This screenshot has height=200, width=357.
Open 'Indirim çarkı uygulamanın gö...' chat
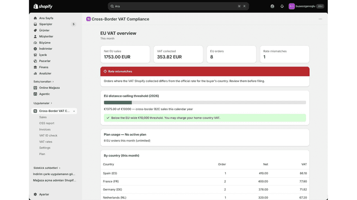(x=54, y=174)
